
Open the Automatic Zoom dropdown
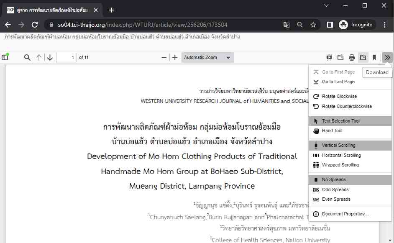pyautogui.click(x=207, y=57)
